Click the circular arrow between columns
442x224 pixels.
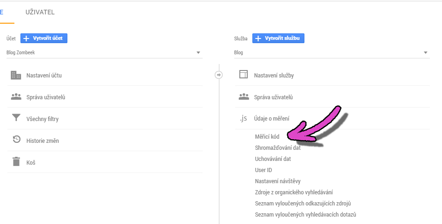coord(218,75)
